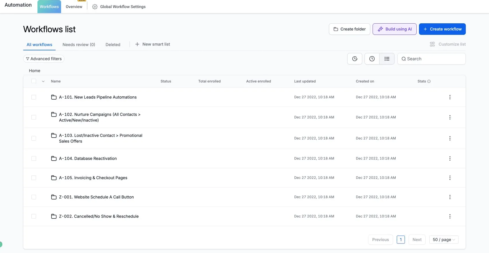
Task: Open three-dot menu for A-102 row
Action: [x=450, y=117]
